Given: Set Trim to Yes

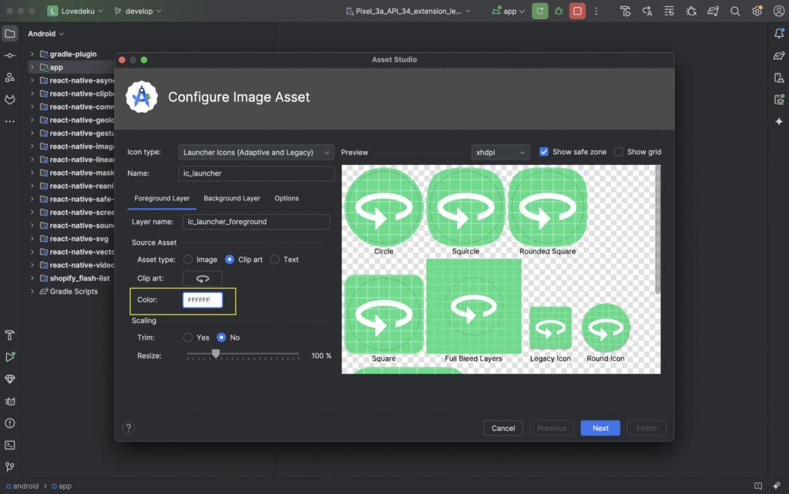Looking at the screenshot, I should tap(188, 338).
